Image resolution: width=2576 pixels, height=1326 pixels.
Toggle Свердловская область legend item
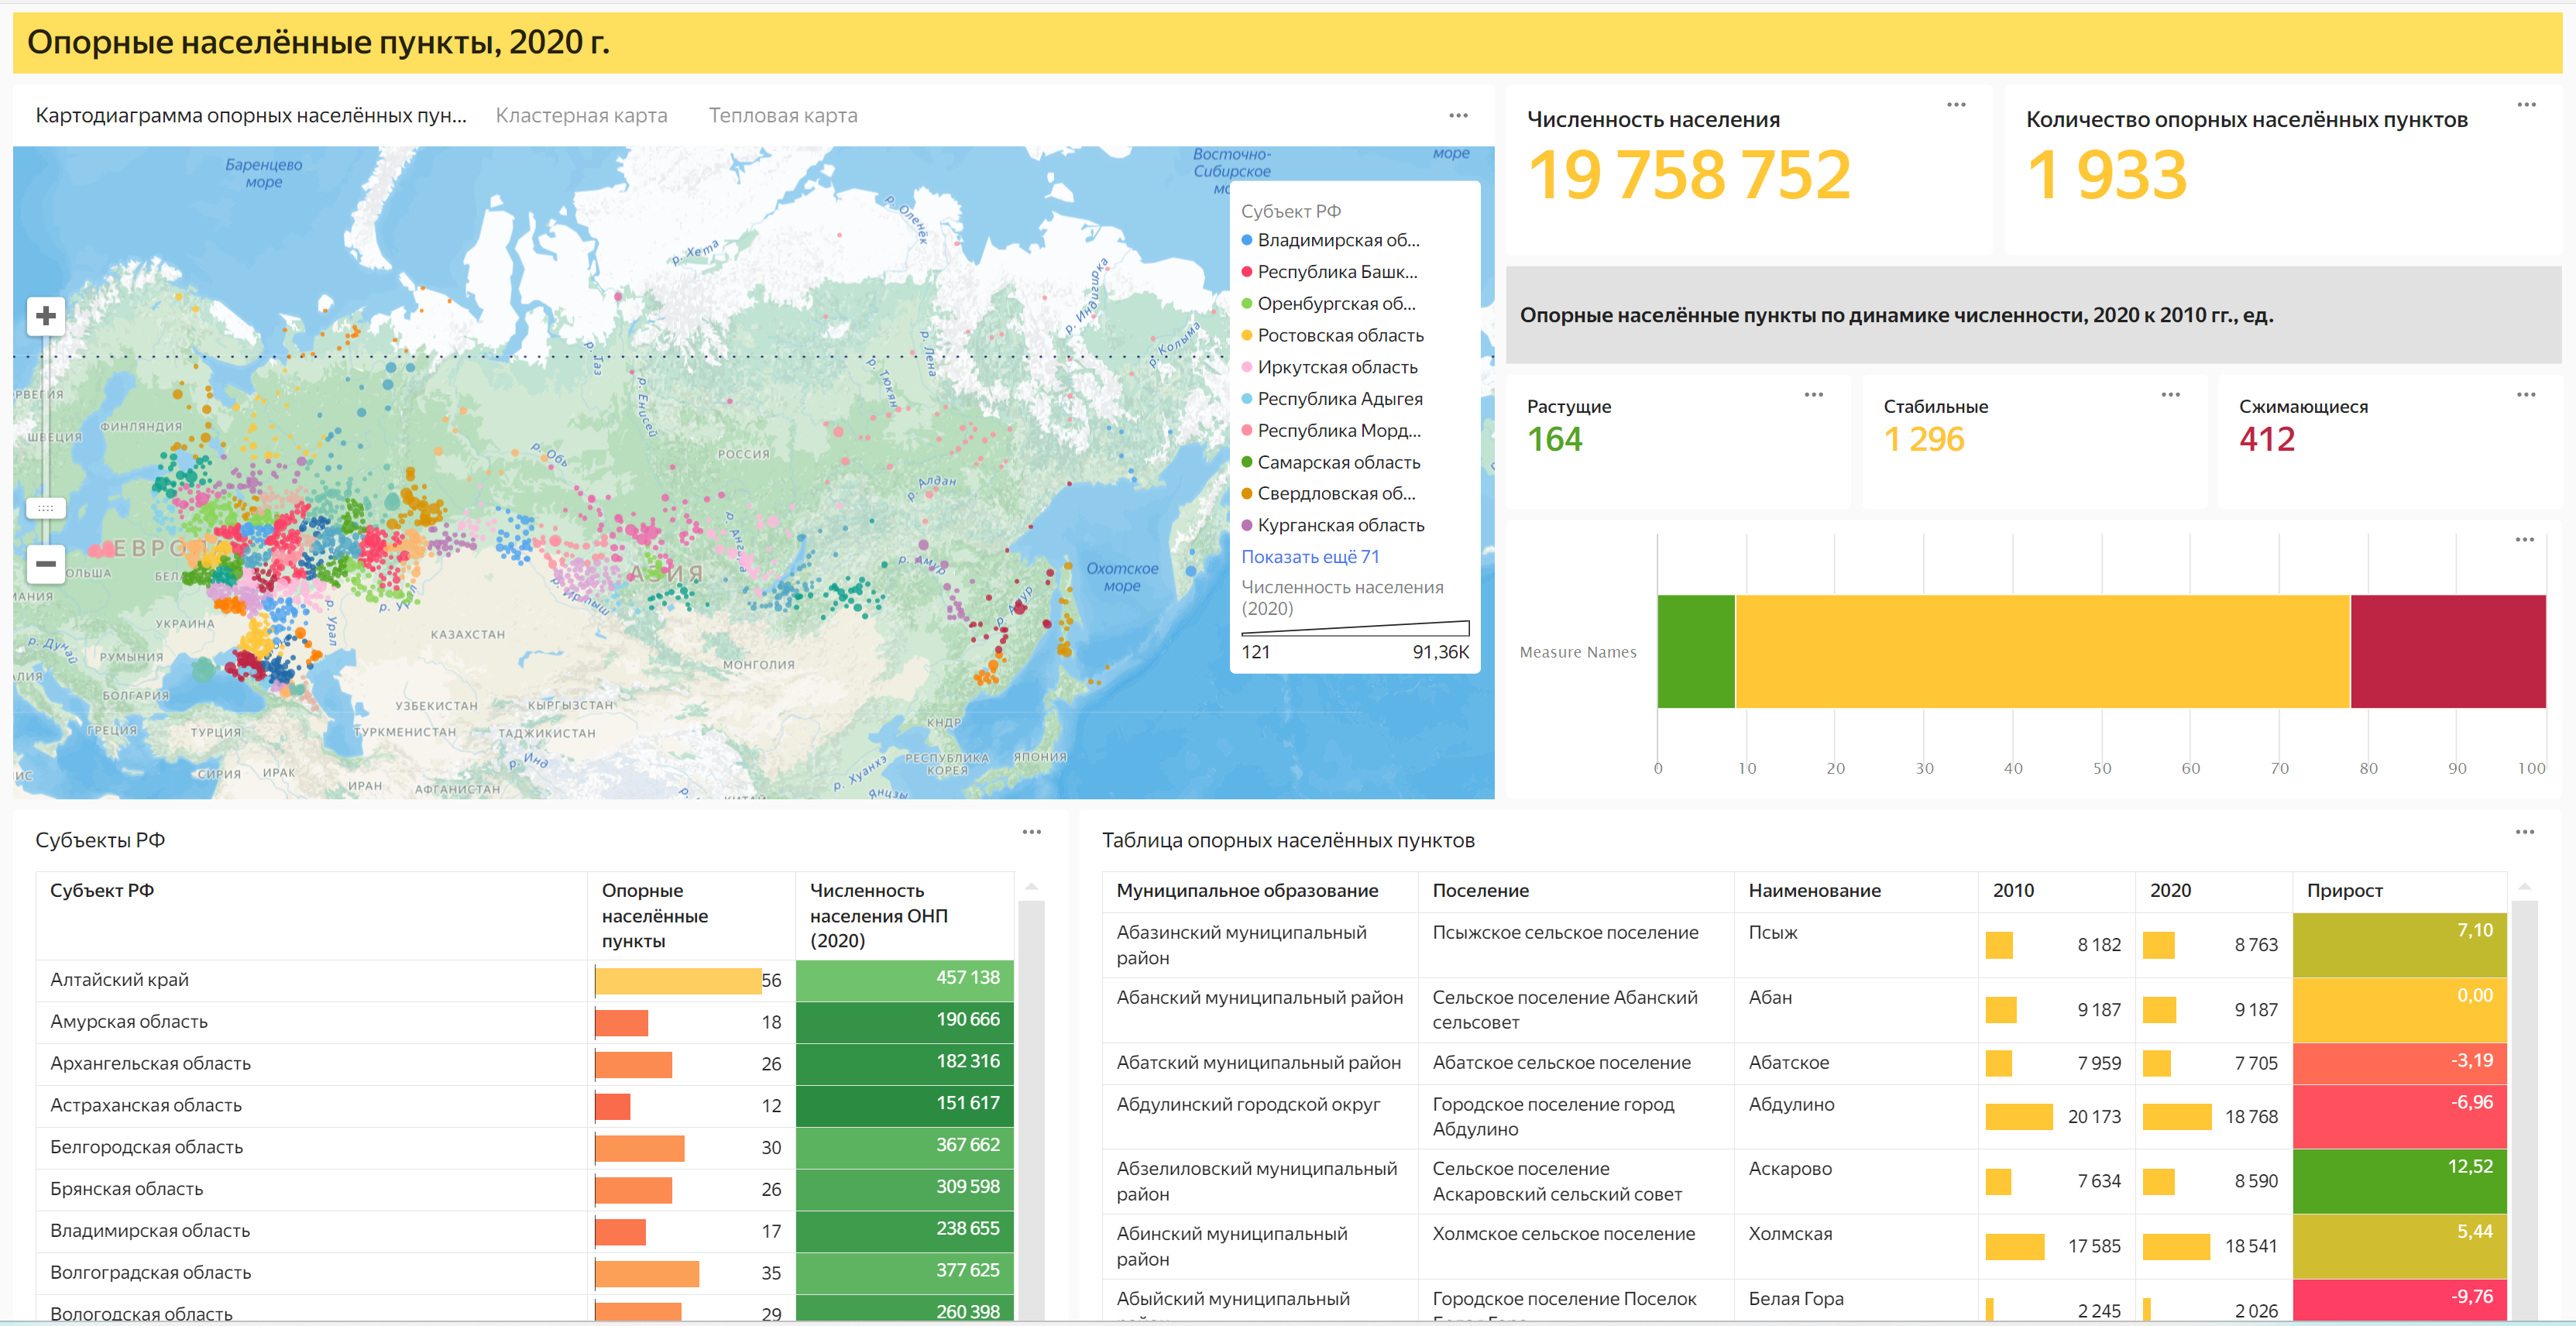pos(1328,494)
